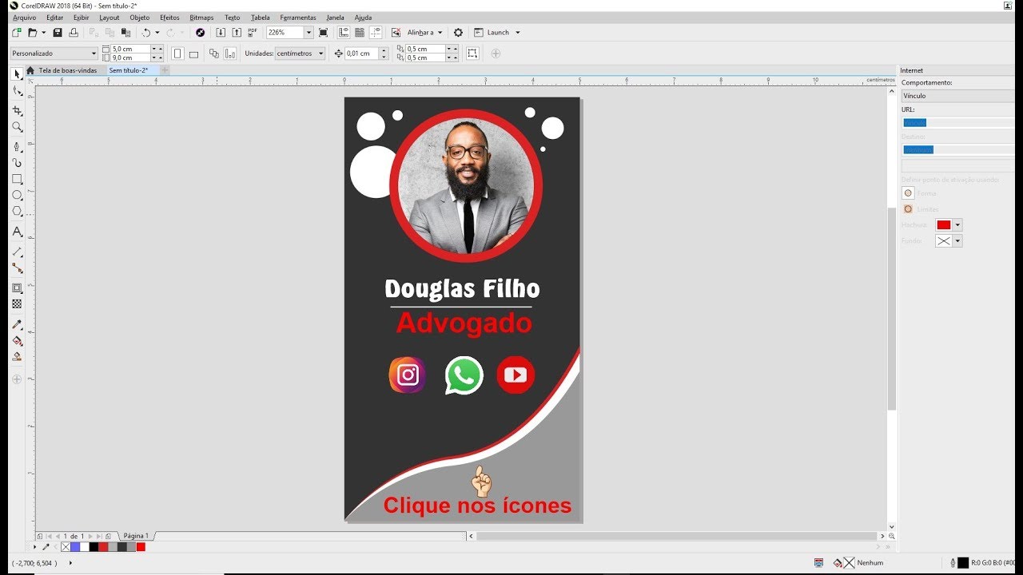
Task: Open the Hachura color dropdown arrow
Action: click(x=957, y=225)
